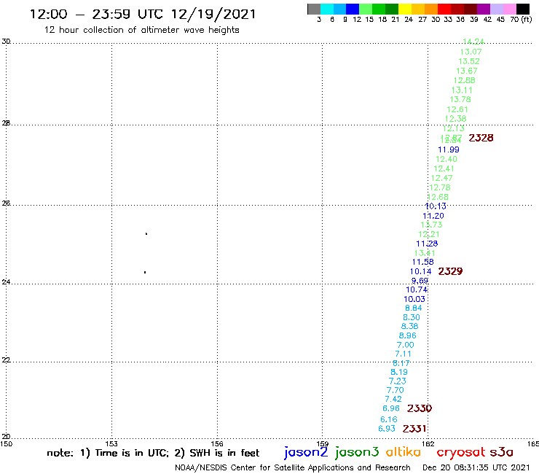Click the 12.78 wave height value

click(440, 188)
